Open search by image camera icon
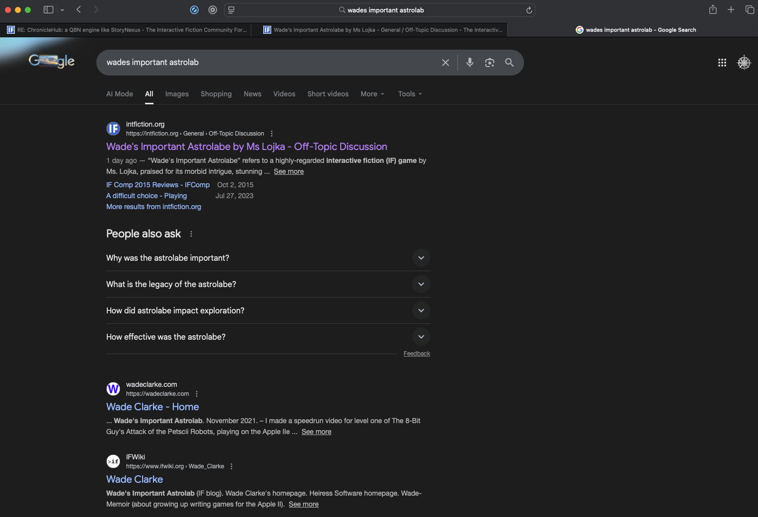Viewport: 758px width, 517px height. click(489, 63)
